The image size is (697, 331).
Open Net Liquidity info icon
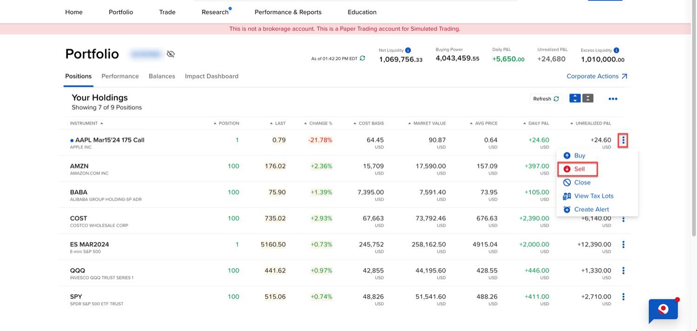coord(408,50)
